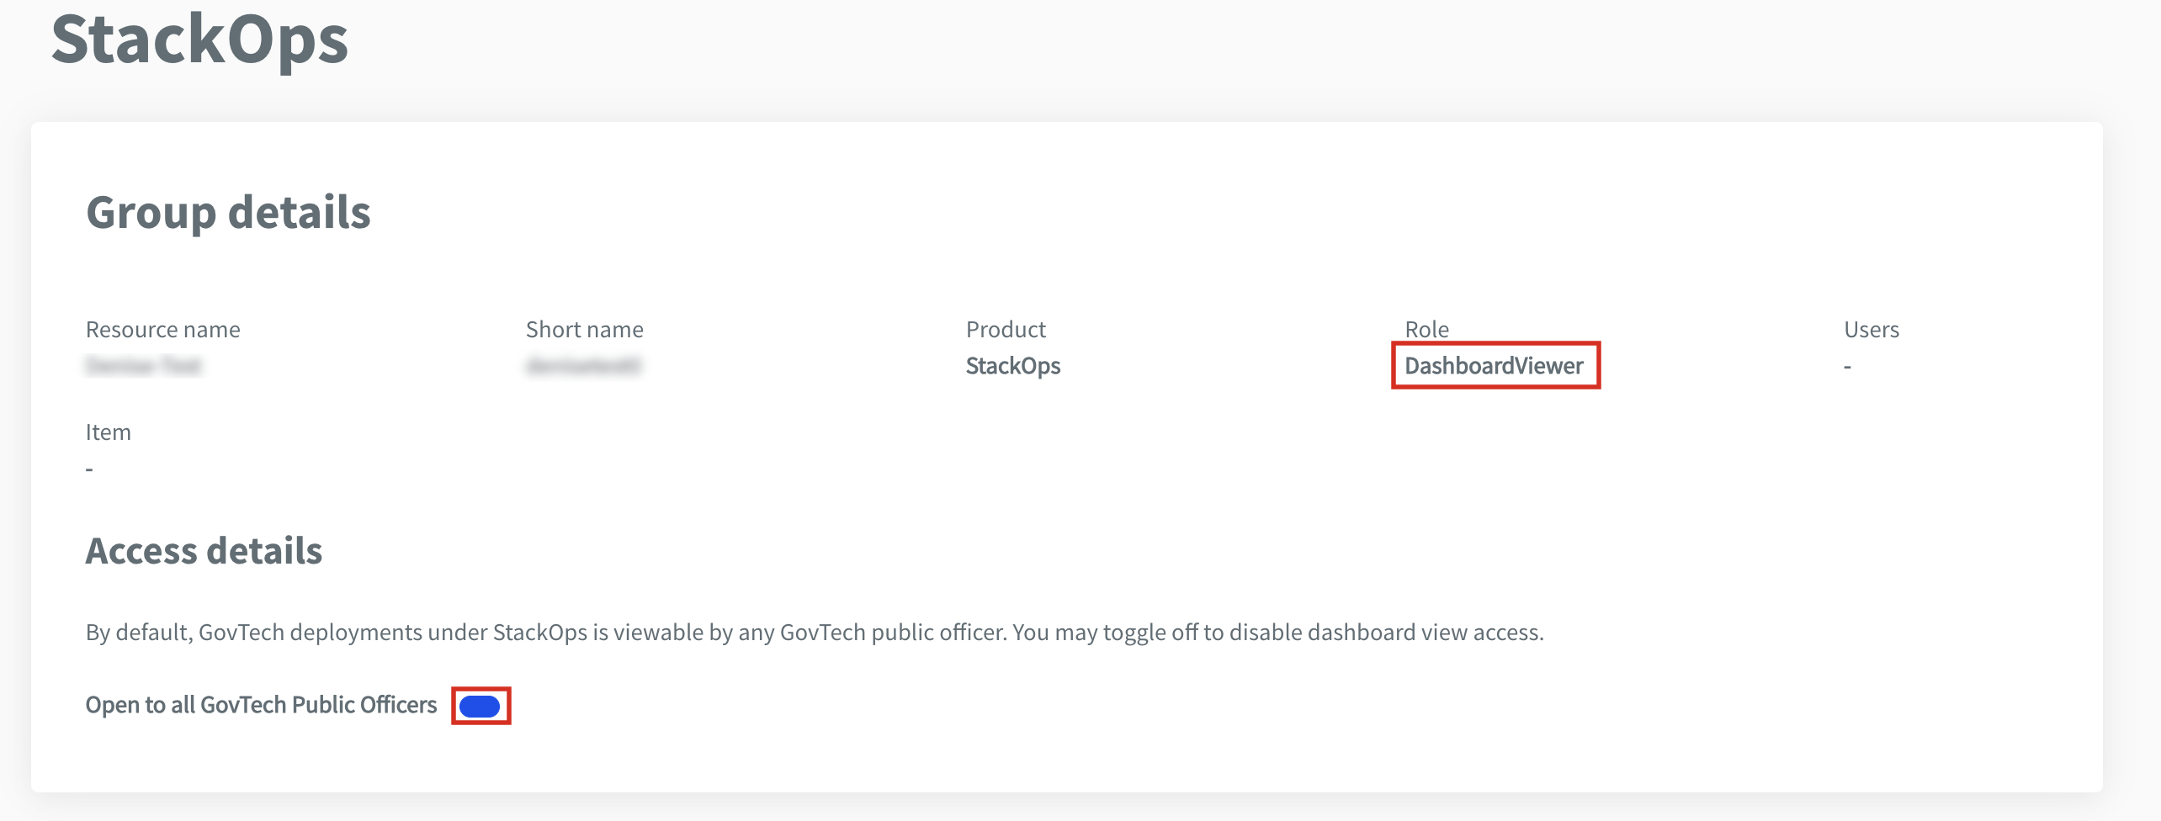Select the Group details section title

click(x=228, y=214)
